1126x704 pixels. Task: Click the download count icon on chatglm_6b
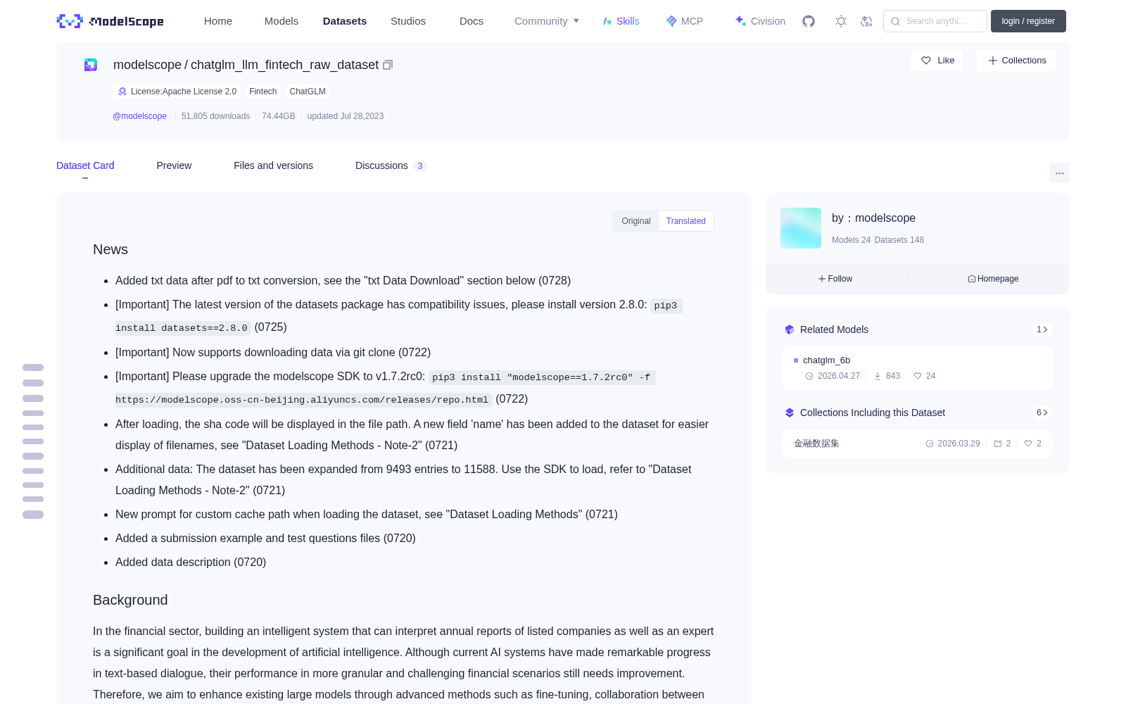[878, 376]
